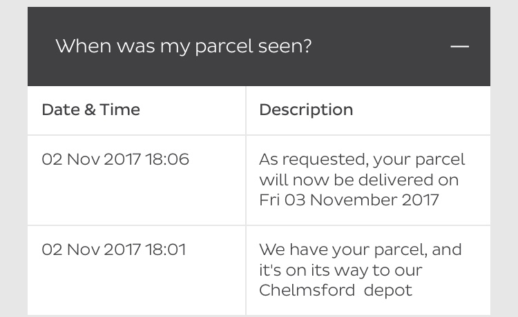Click the 02 Nov 2017 18:01 timestamp
Viewport: 518px width, 317px height.
(x=114, y=249)
